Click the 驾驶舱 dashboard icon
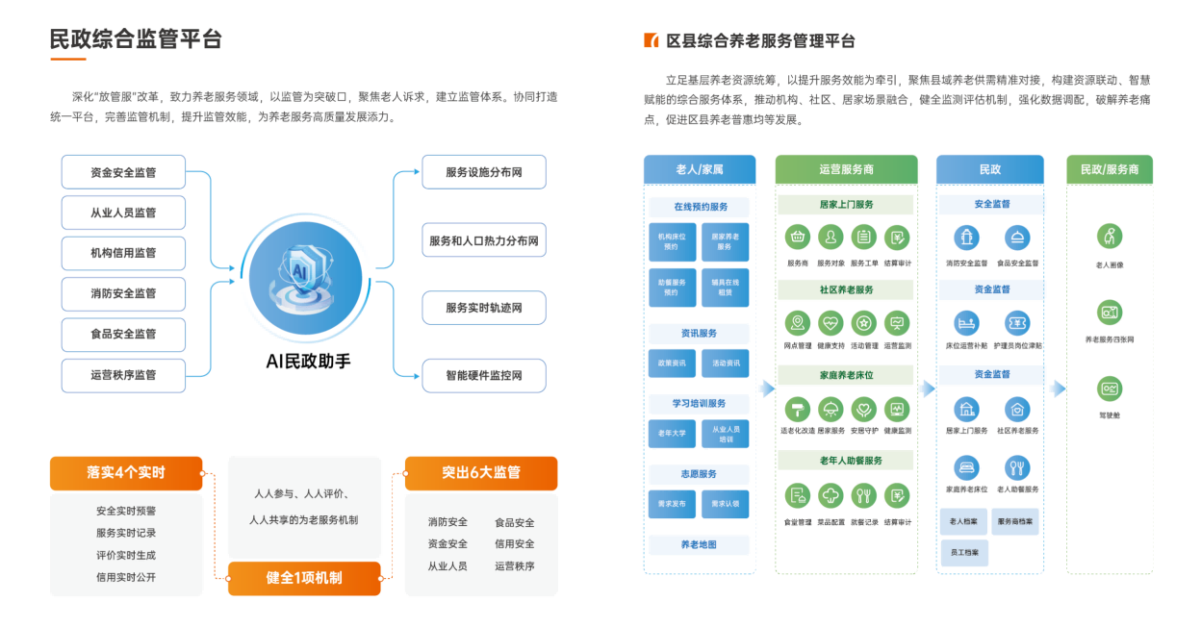Screen dimensions: 1201x627 pos(1110,389)
